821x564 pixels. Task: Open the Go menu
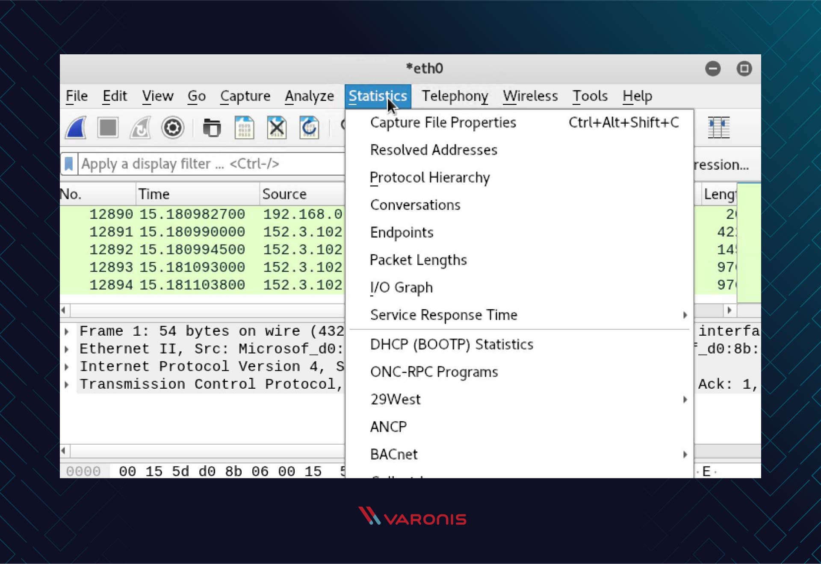tap(197, 96)
